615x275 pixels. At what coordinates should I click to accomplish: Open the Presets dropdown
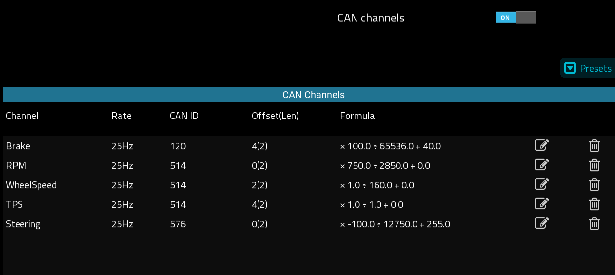588,68
